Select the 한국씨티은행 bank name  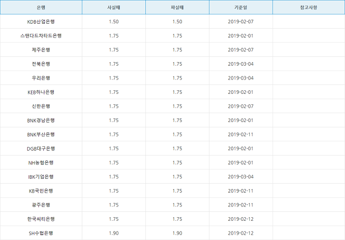pos(41,219)
